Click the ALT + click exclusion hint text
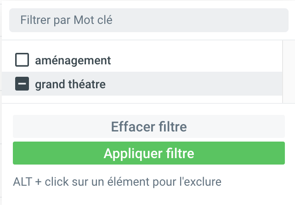Screen dimensions: 295x205 [x=117, y=182]
